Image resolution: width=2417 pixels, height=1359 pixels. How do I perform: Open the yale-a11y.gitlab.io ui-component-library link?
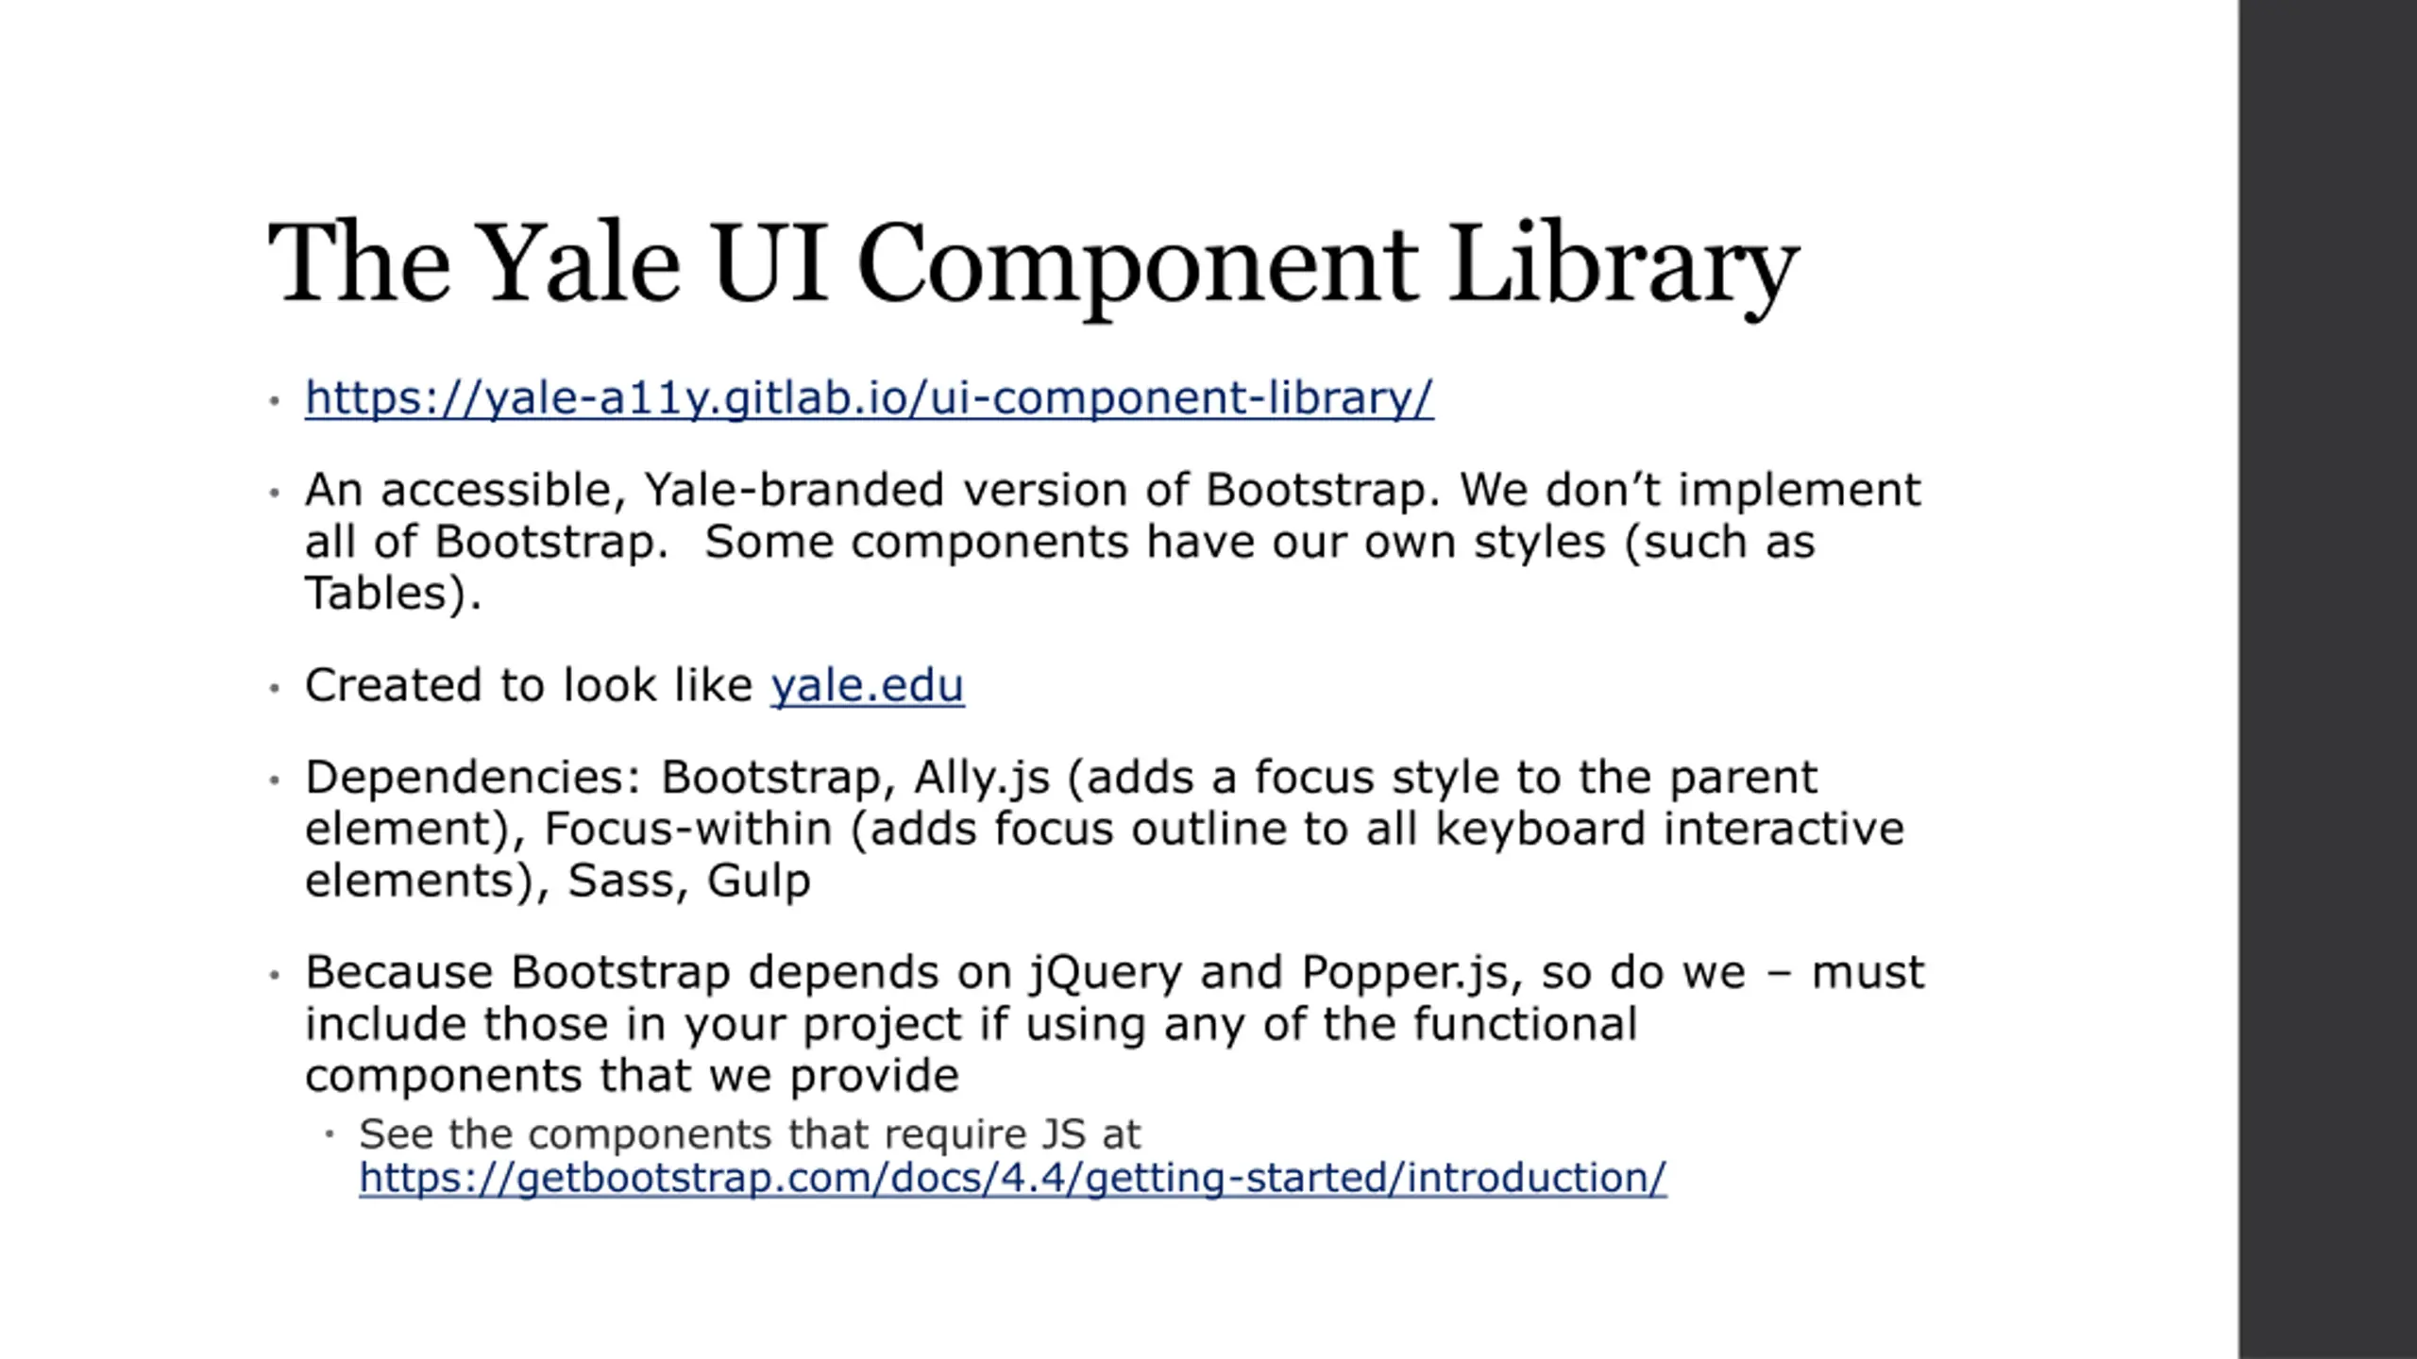pos(869,397)
